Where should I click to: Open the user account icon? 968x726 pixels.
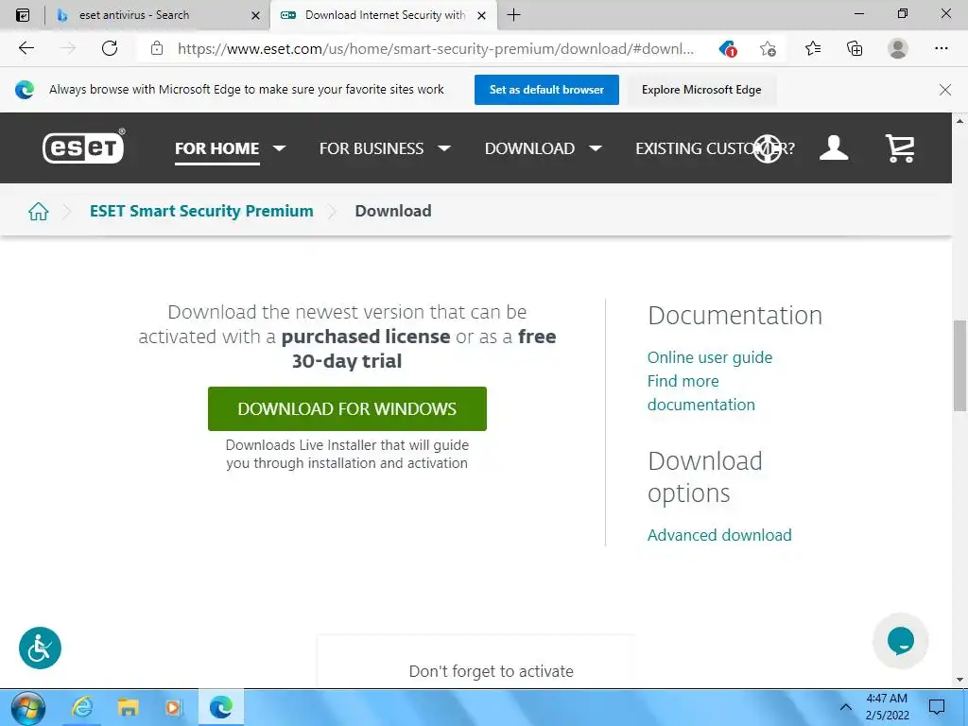point(834,148)
